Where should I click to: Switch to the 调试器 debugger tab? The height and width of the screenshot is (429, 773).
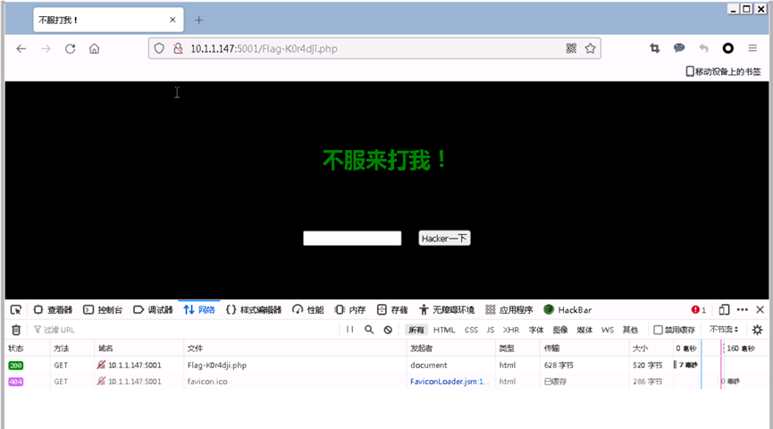click(x=153, y=309)
